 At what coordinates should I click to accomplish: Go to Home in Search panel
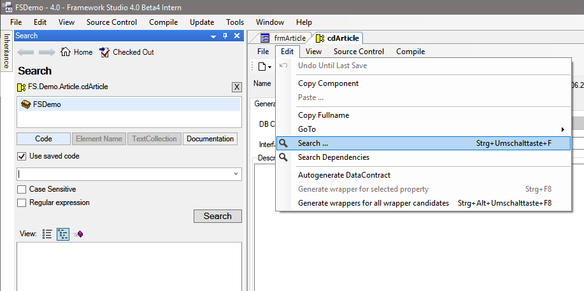point(76,52)
